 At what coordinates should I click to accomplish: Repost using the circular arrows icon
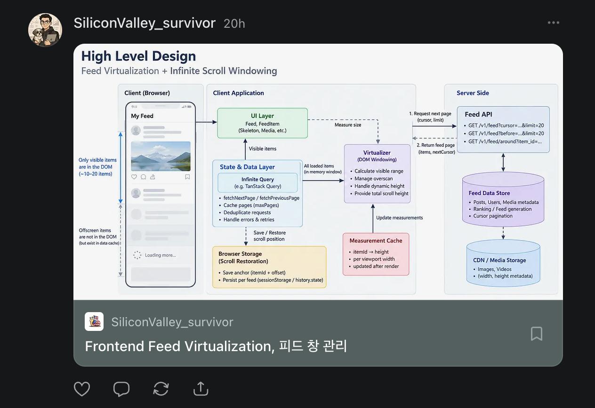tap(161, 389)
